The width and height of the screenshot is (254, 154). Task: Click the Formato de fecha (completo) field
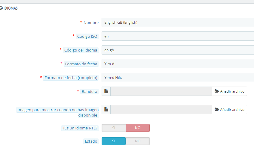177,78
